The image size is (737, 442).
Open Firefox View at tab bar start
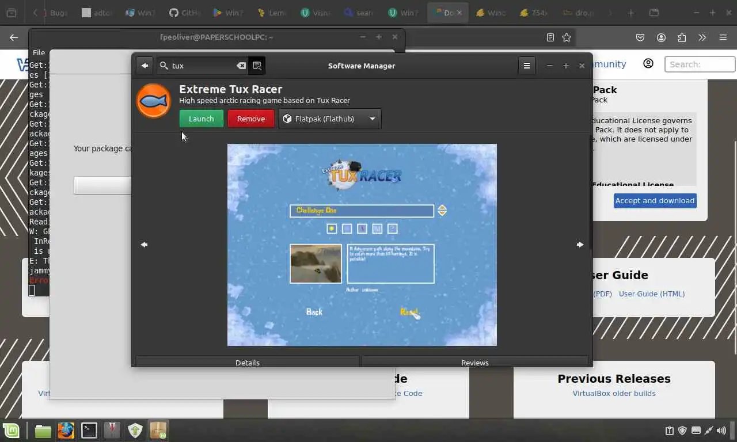click(12, 13)
